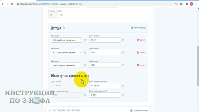Screen dimensions: 199x112
Task: Click the drag handle icon beside ООО ЯНДЕКС
Action: pos(49,111)
